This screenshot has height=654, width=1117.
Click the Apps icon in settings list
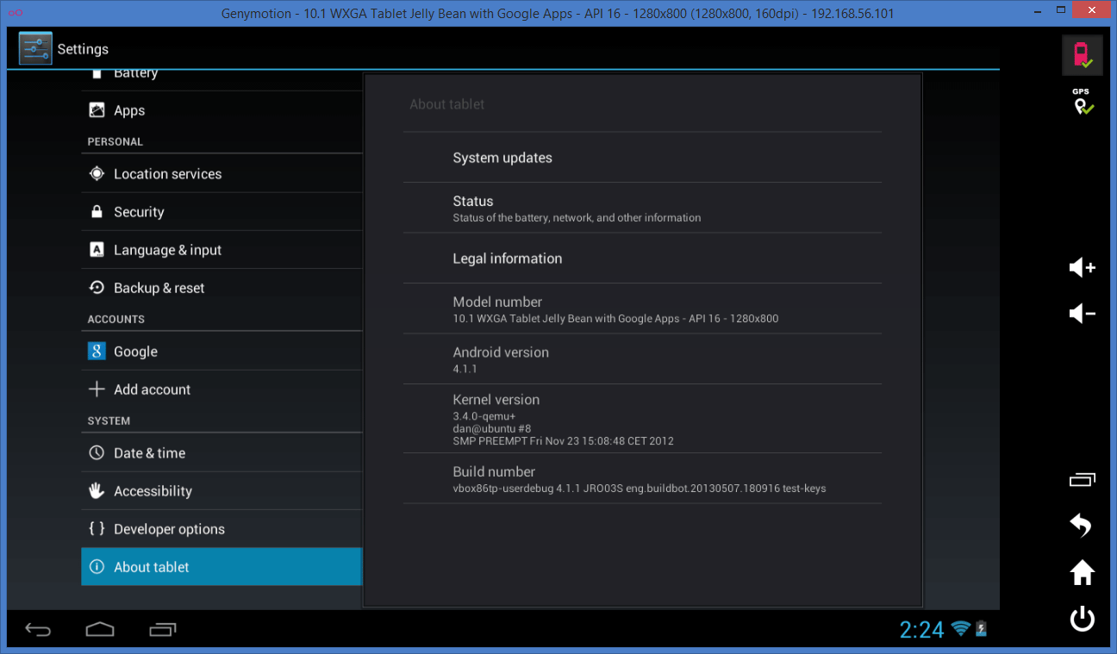click(97, 110)
